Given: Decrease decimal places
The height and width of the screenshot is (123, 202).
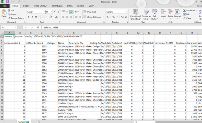Looking at the screenshot, I should click(126, 17).
